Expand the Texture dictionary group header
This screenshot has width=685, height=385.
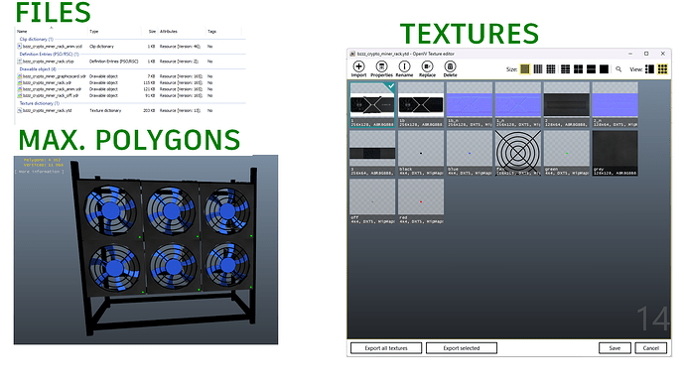tap(40, 103)
